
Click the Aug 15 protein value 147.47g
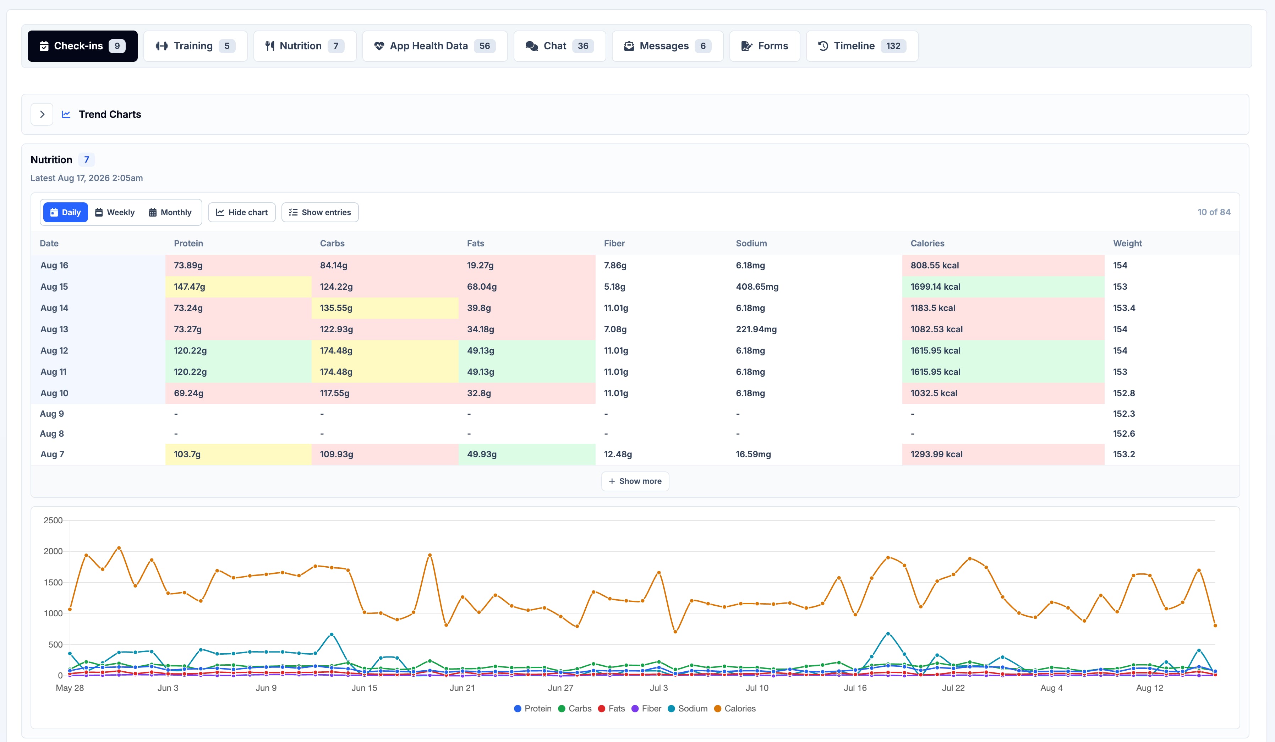click(189, 287)
